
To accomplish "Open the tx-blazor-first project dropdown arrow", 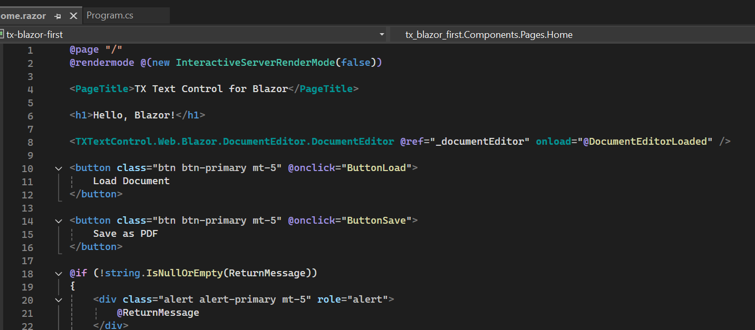I will pos(382,35).
